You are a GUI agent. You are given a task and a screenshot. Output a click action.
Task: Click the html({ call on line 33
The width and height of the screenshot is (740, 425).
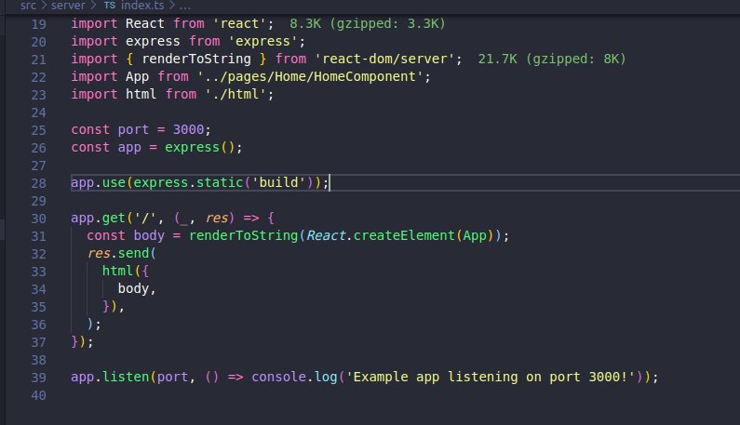pyautogui.click(x=126, y=271)
